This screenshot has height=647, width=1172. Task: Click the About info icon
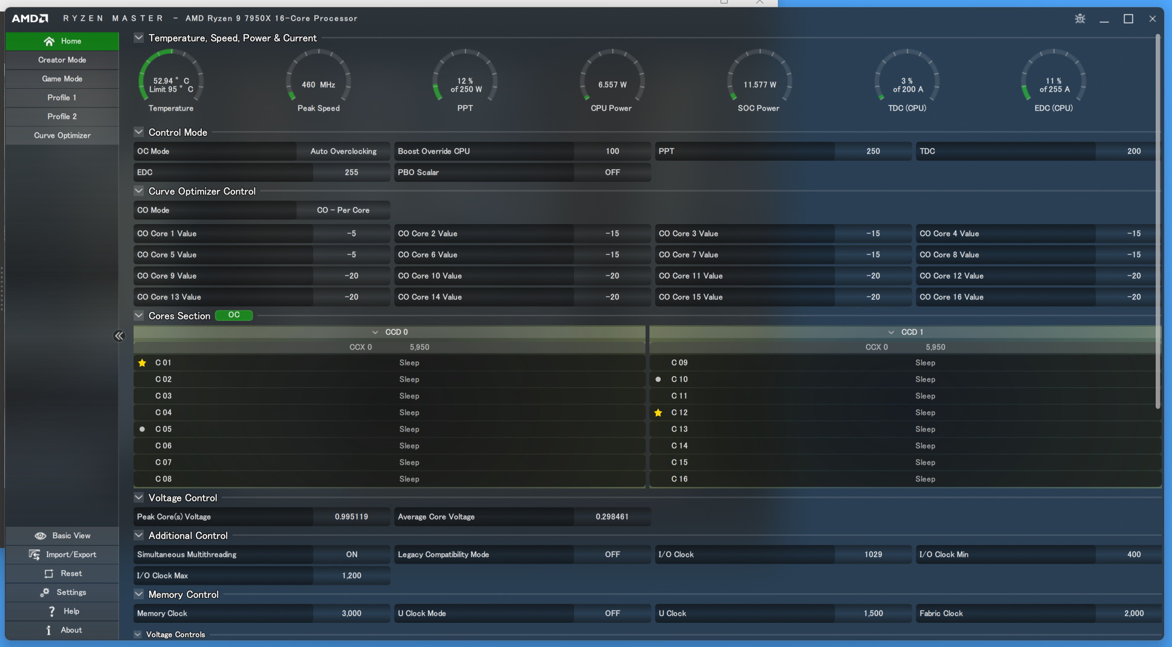[x=48, y=630]
